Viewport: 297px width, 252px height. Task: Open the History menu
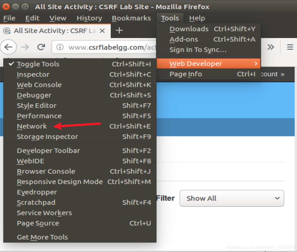point(89,18)
